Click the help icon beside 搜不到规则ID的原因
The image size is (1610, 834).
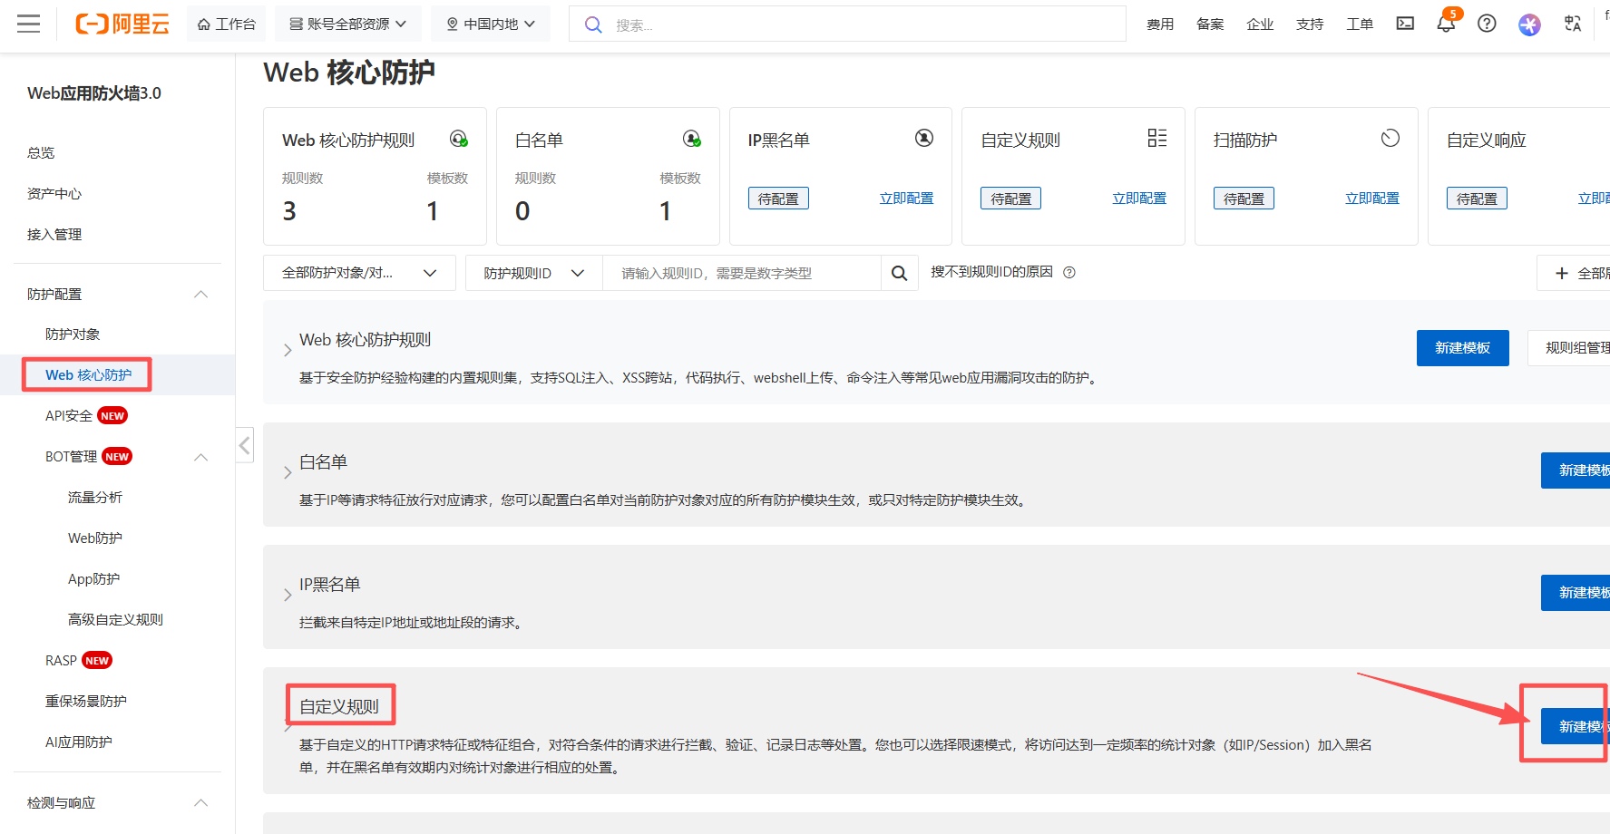(1069, 273)
